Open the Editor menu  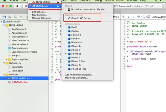coord(73,1)
